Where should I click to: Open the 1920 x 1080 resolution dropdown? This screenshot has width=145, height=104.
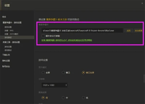click(54, 85)
